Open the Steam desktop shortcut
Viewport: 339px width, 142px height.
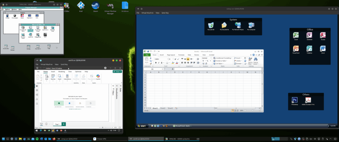pos(96,7)
